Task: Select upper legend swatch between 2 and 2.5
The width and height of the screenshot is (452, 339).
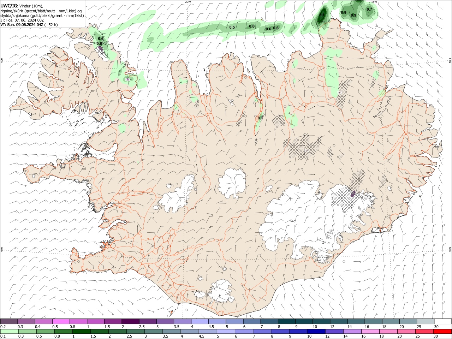Action: point(130,321)
